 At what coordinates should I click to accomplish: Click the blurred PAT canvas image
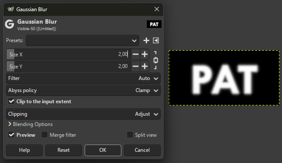pos(224,78)
